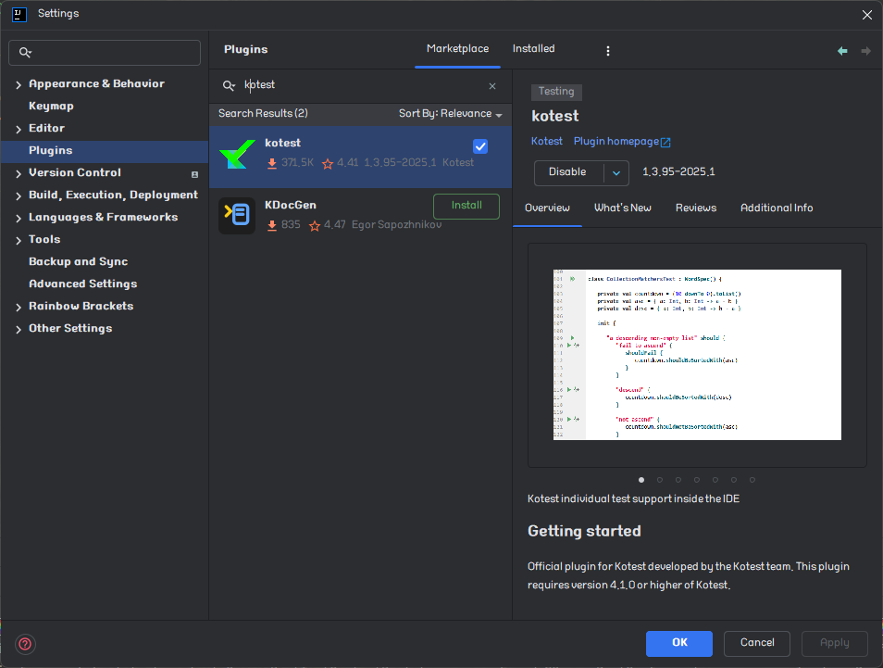The height and width of the screenshot is (668, 883).
Task: Click the settings search magnifier icon
Action: pyautogui.click(x=25, y=53)
